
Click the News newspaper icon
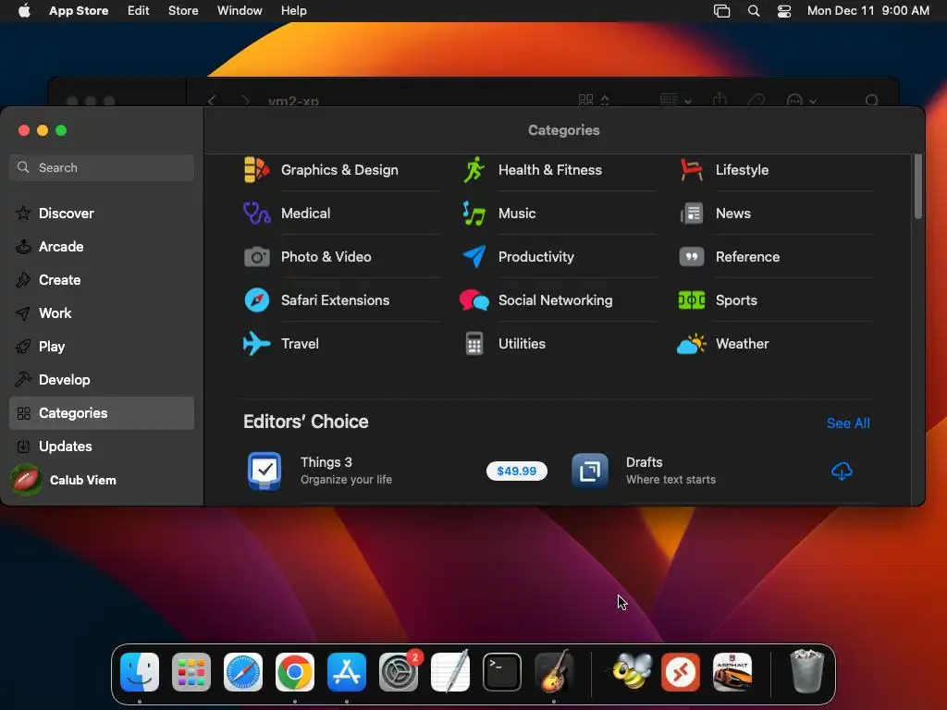pos(692,214)
